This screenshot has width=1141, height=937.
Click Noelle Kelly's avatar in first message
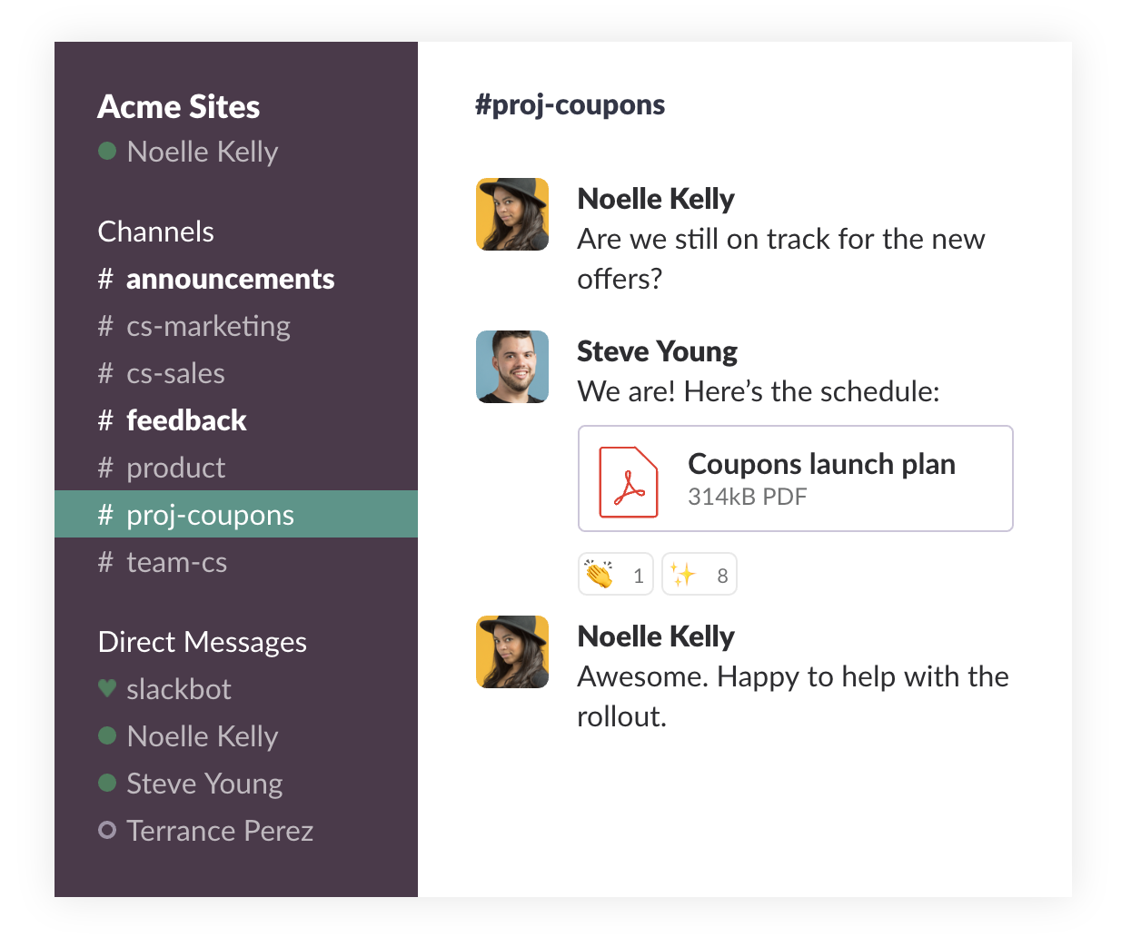coord(512,214)
